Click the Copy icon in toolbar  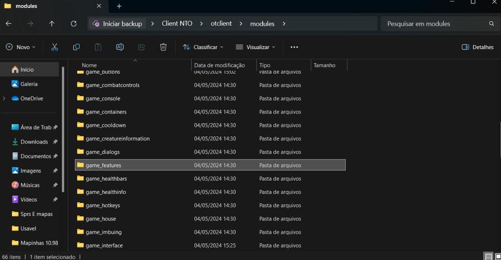76,47
